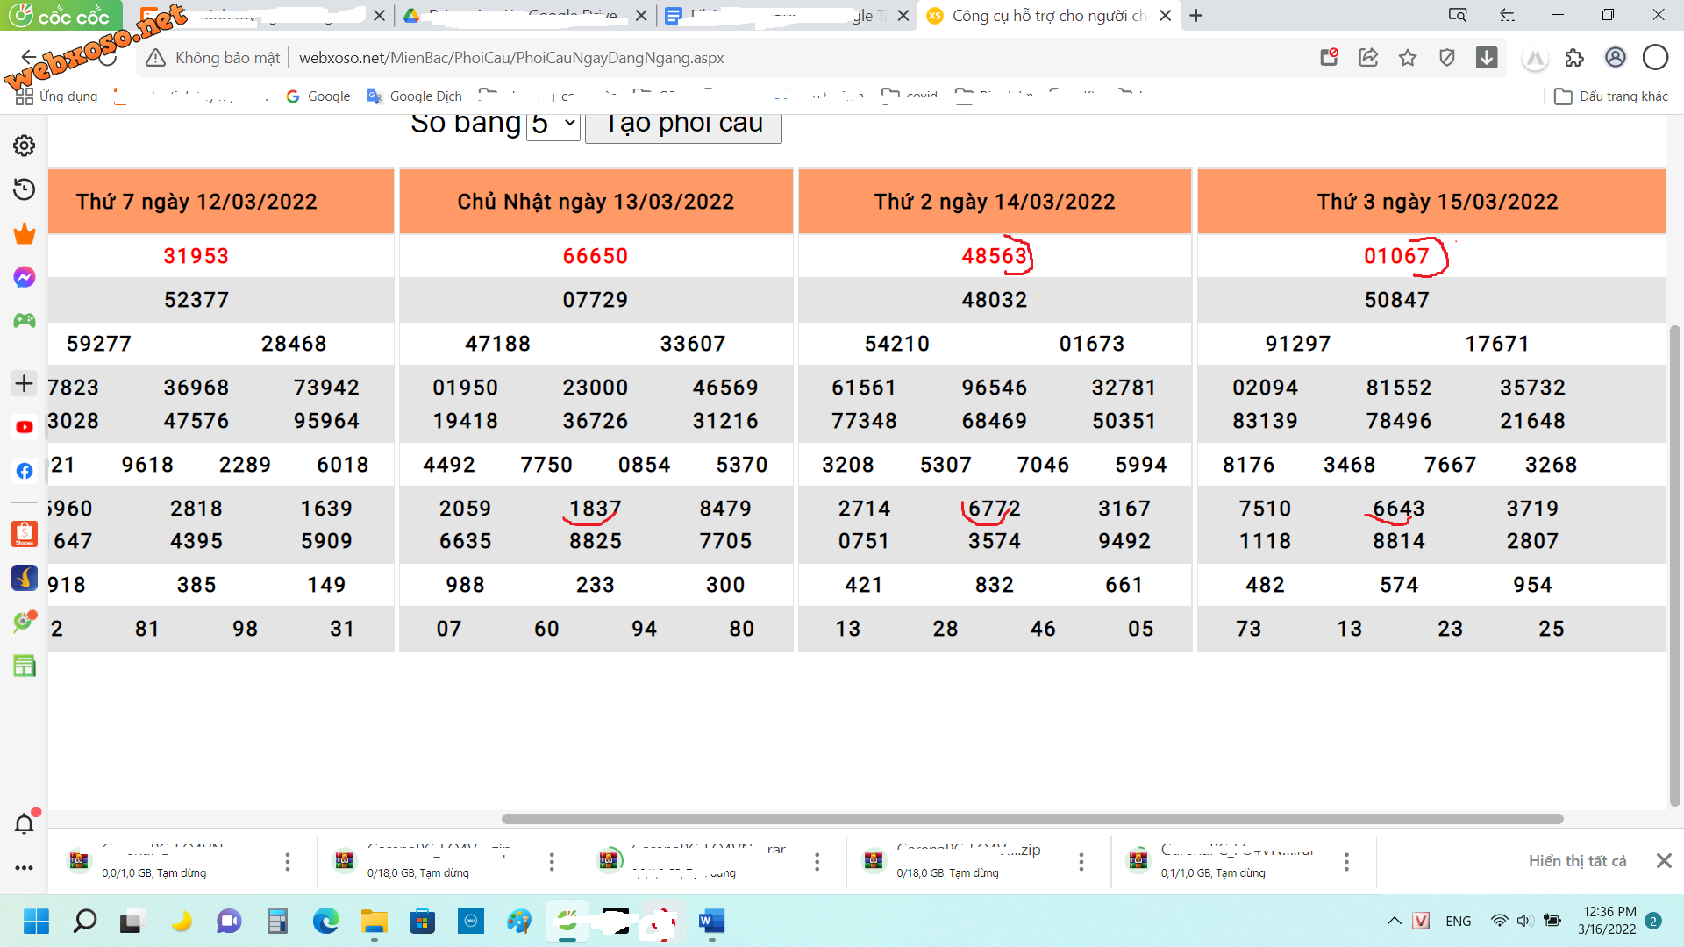
Task: Reload the current page
Action: (x=108, y=58)
